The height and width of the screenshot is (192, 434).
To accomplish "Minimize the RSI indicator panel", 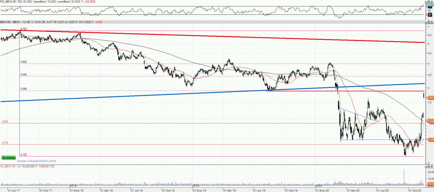I will pyautogui.click(x=426, y=2).
